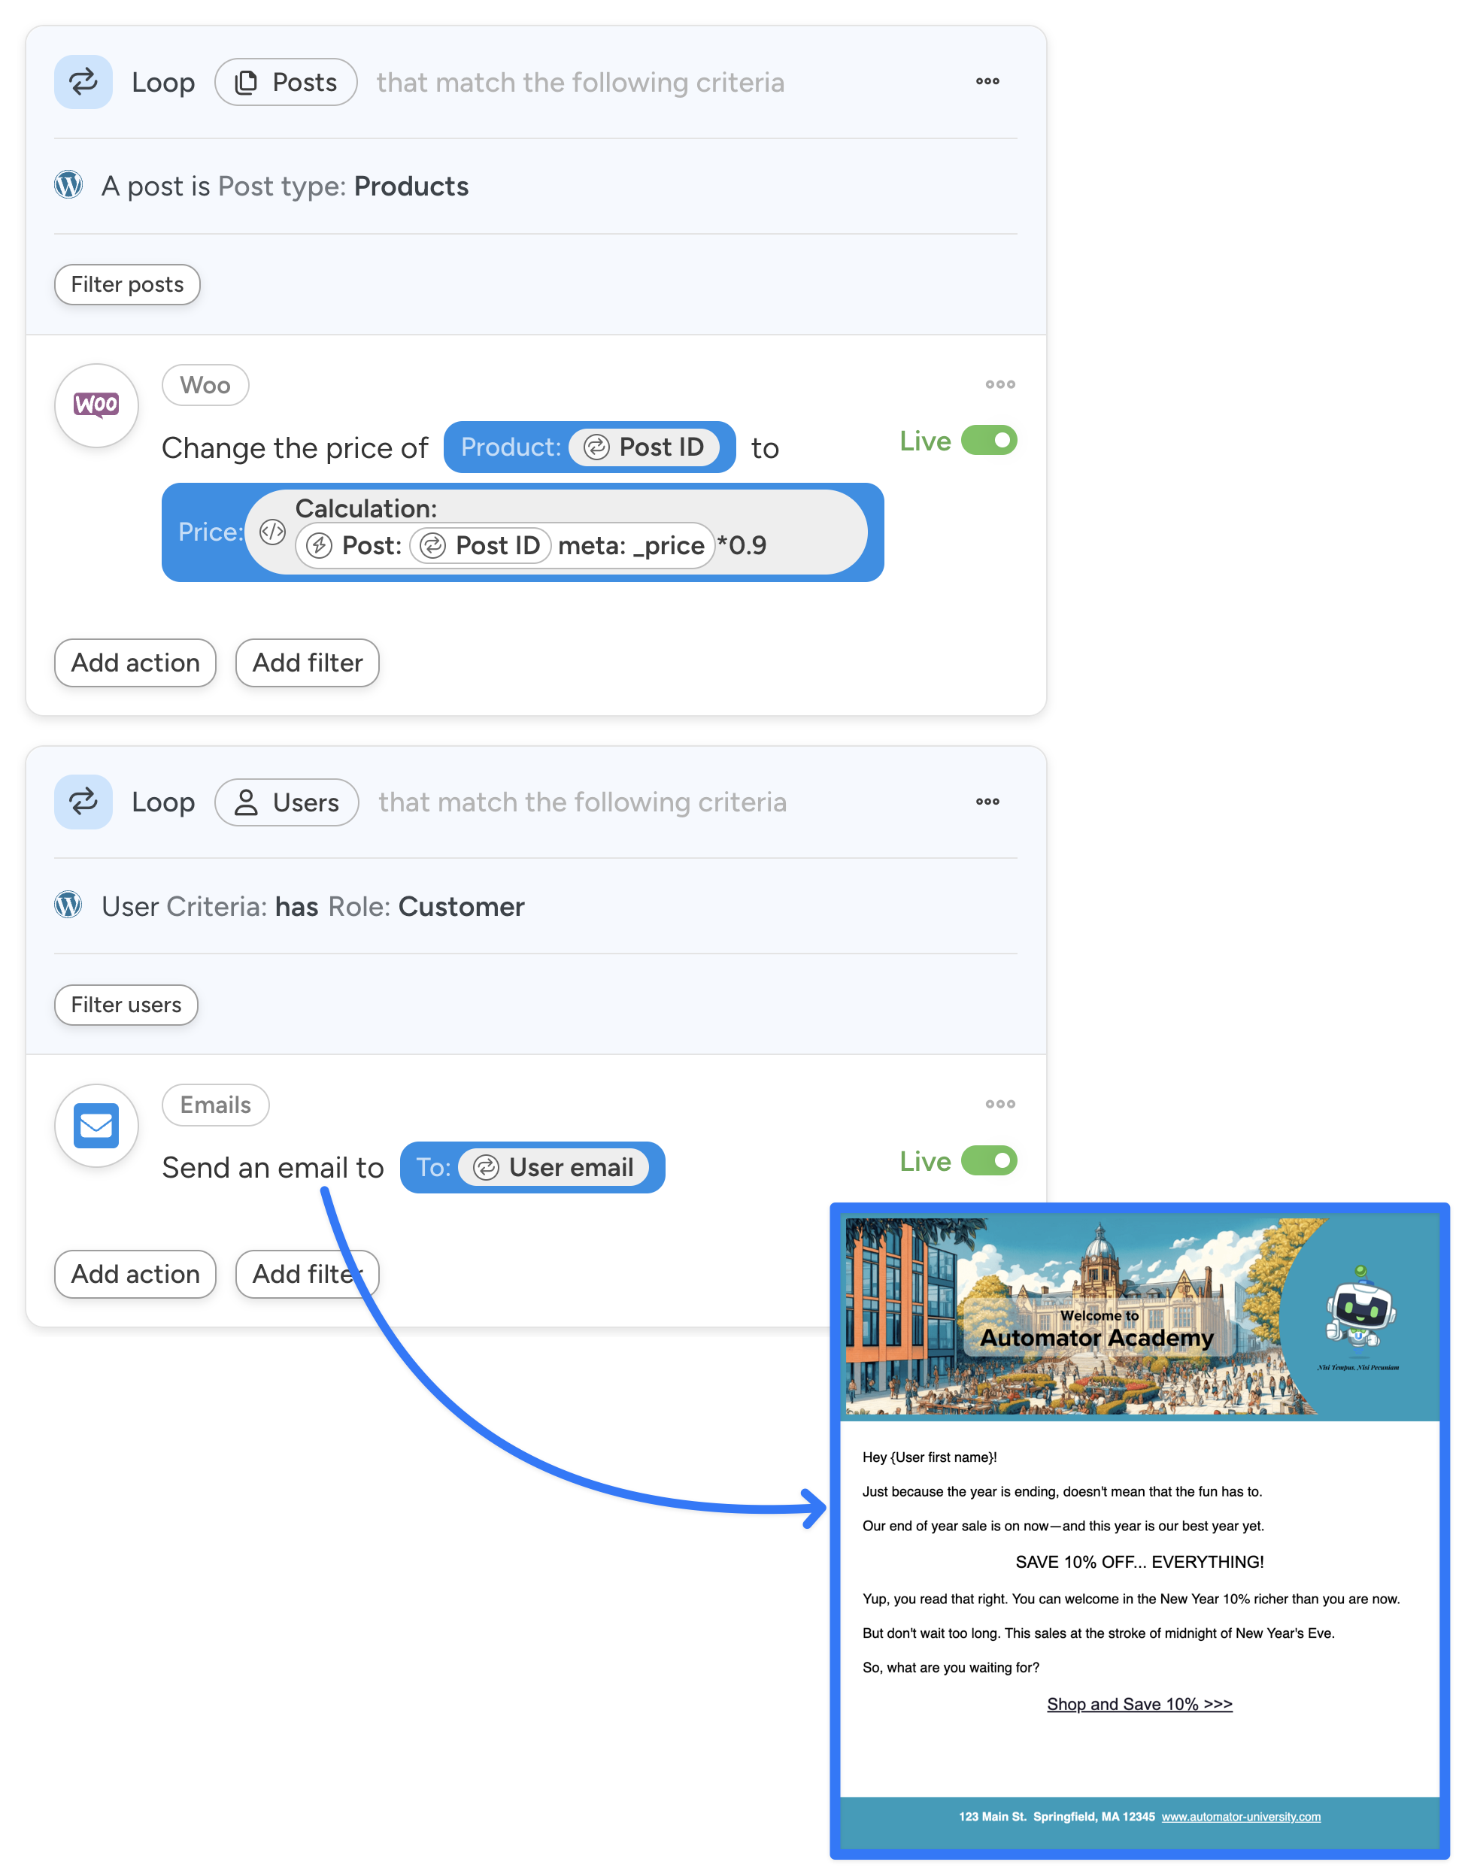Toggle Live switch for Woo action
Screen dimensions: 1465x1874
tap(989, 440)
